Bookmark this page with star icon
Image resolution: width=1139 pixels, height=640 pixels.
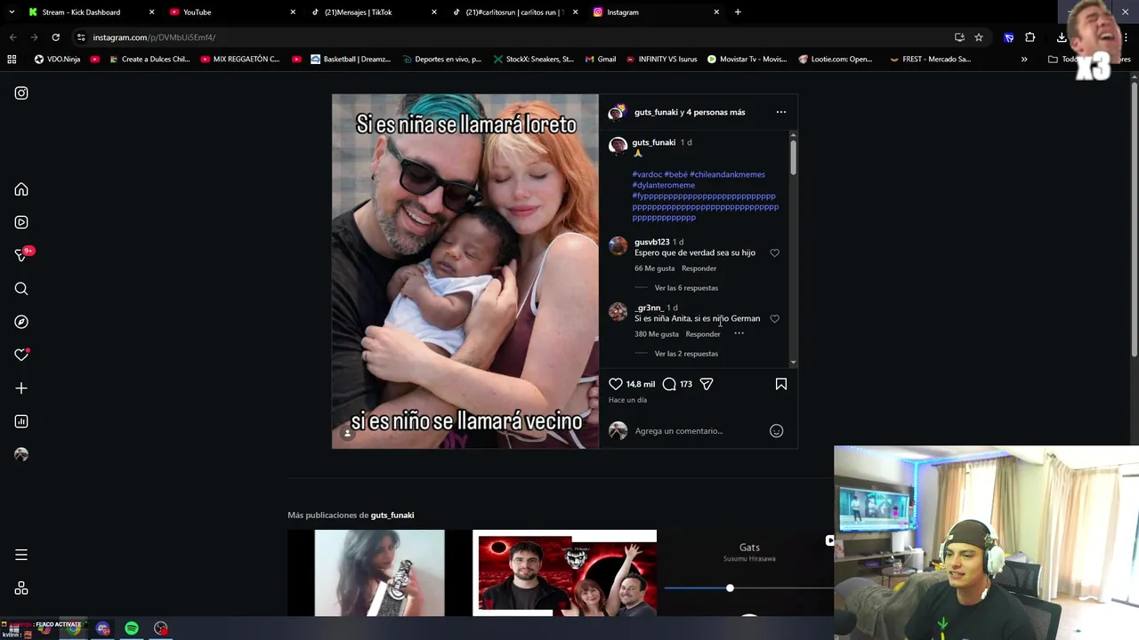pyautogui.click(x=979, y=37)
